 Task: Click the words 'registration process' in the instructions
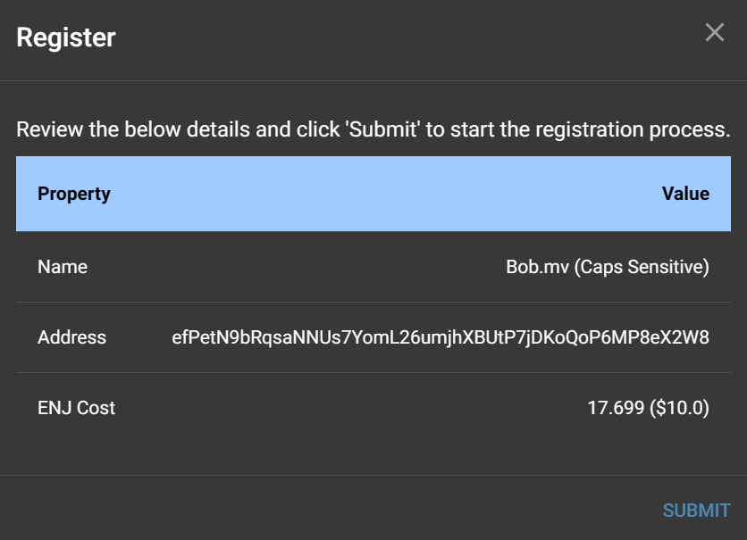[x=633, y=129]
